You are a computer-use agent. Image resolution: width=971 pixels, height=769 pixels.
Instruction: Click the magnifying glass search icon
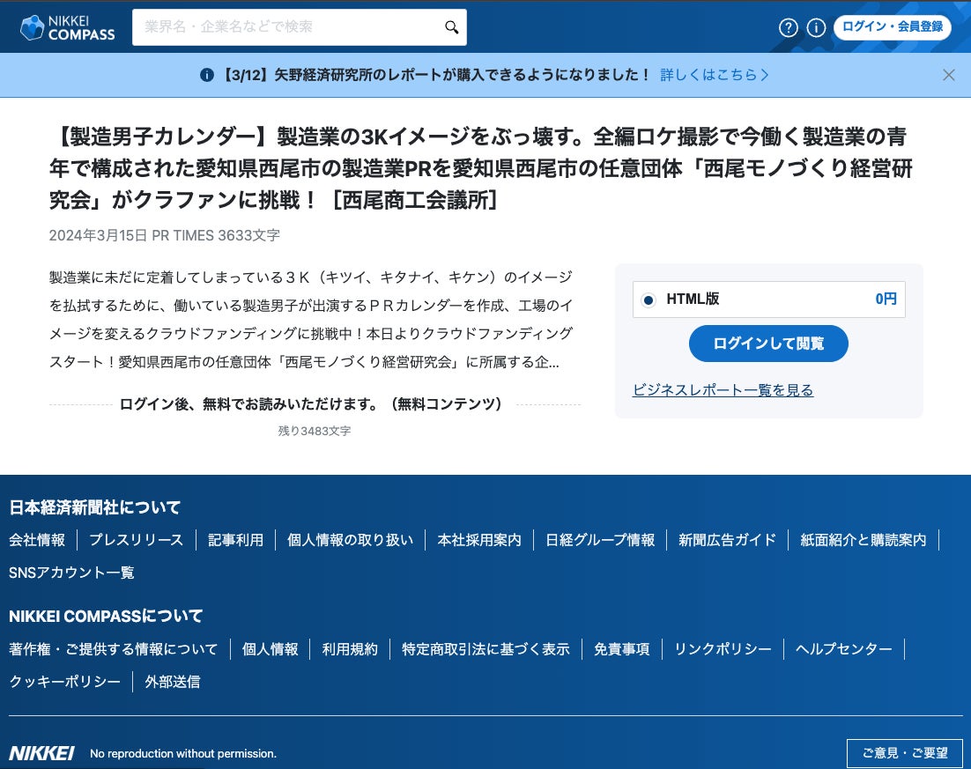(451, 27)
